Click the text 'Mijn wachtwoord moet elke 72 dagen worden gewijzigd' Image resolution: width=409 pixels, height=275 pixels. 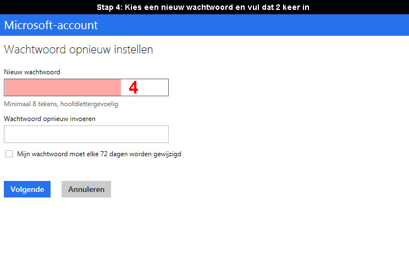99,154
